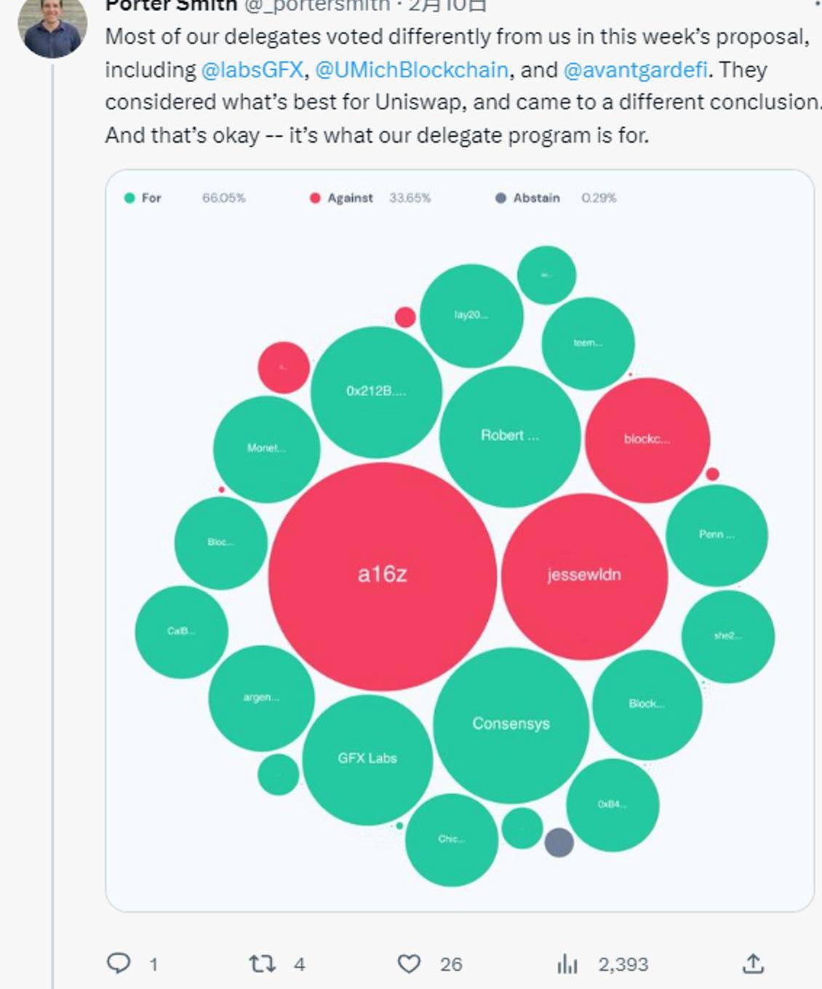Share the tweet via upload icon
Viewport: 822px width, 989px height.
(x=753, y=964)
